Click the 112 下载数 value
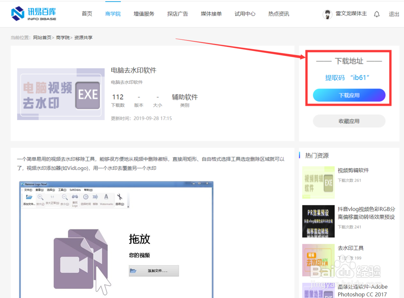The image size is (404, 298). tap(118, 97)
